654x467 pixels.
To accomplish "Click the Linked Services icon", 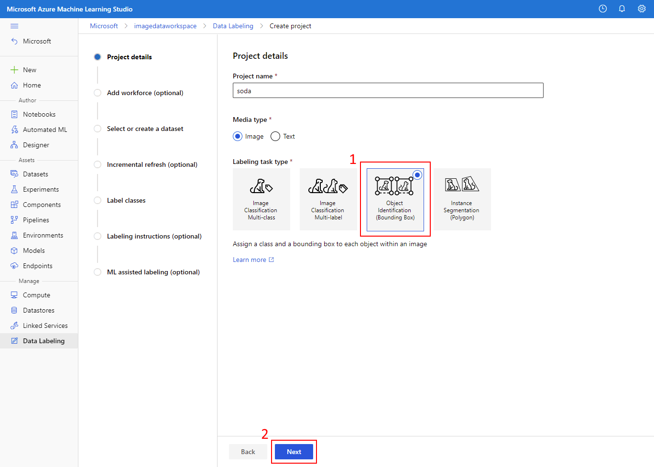I will 14,326.
